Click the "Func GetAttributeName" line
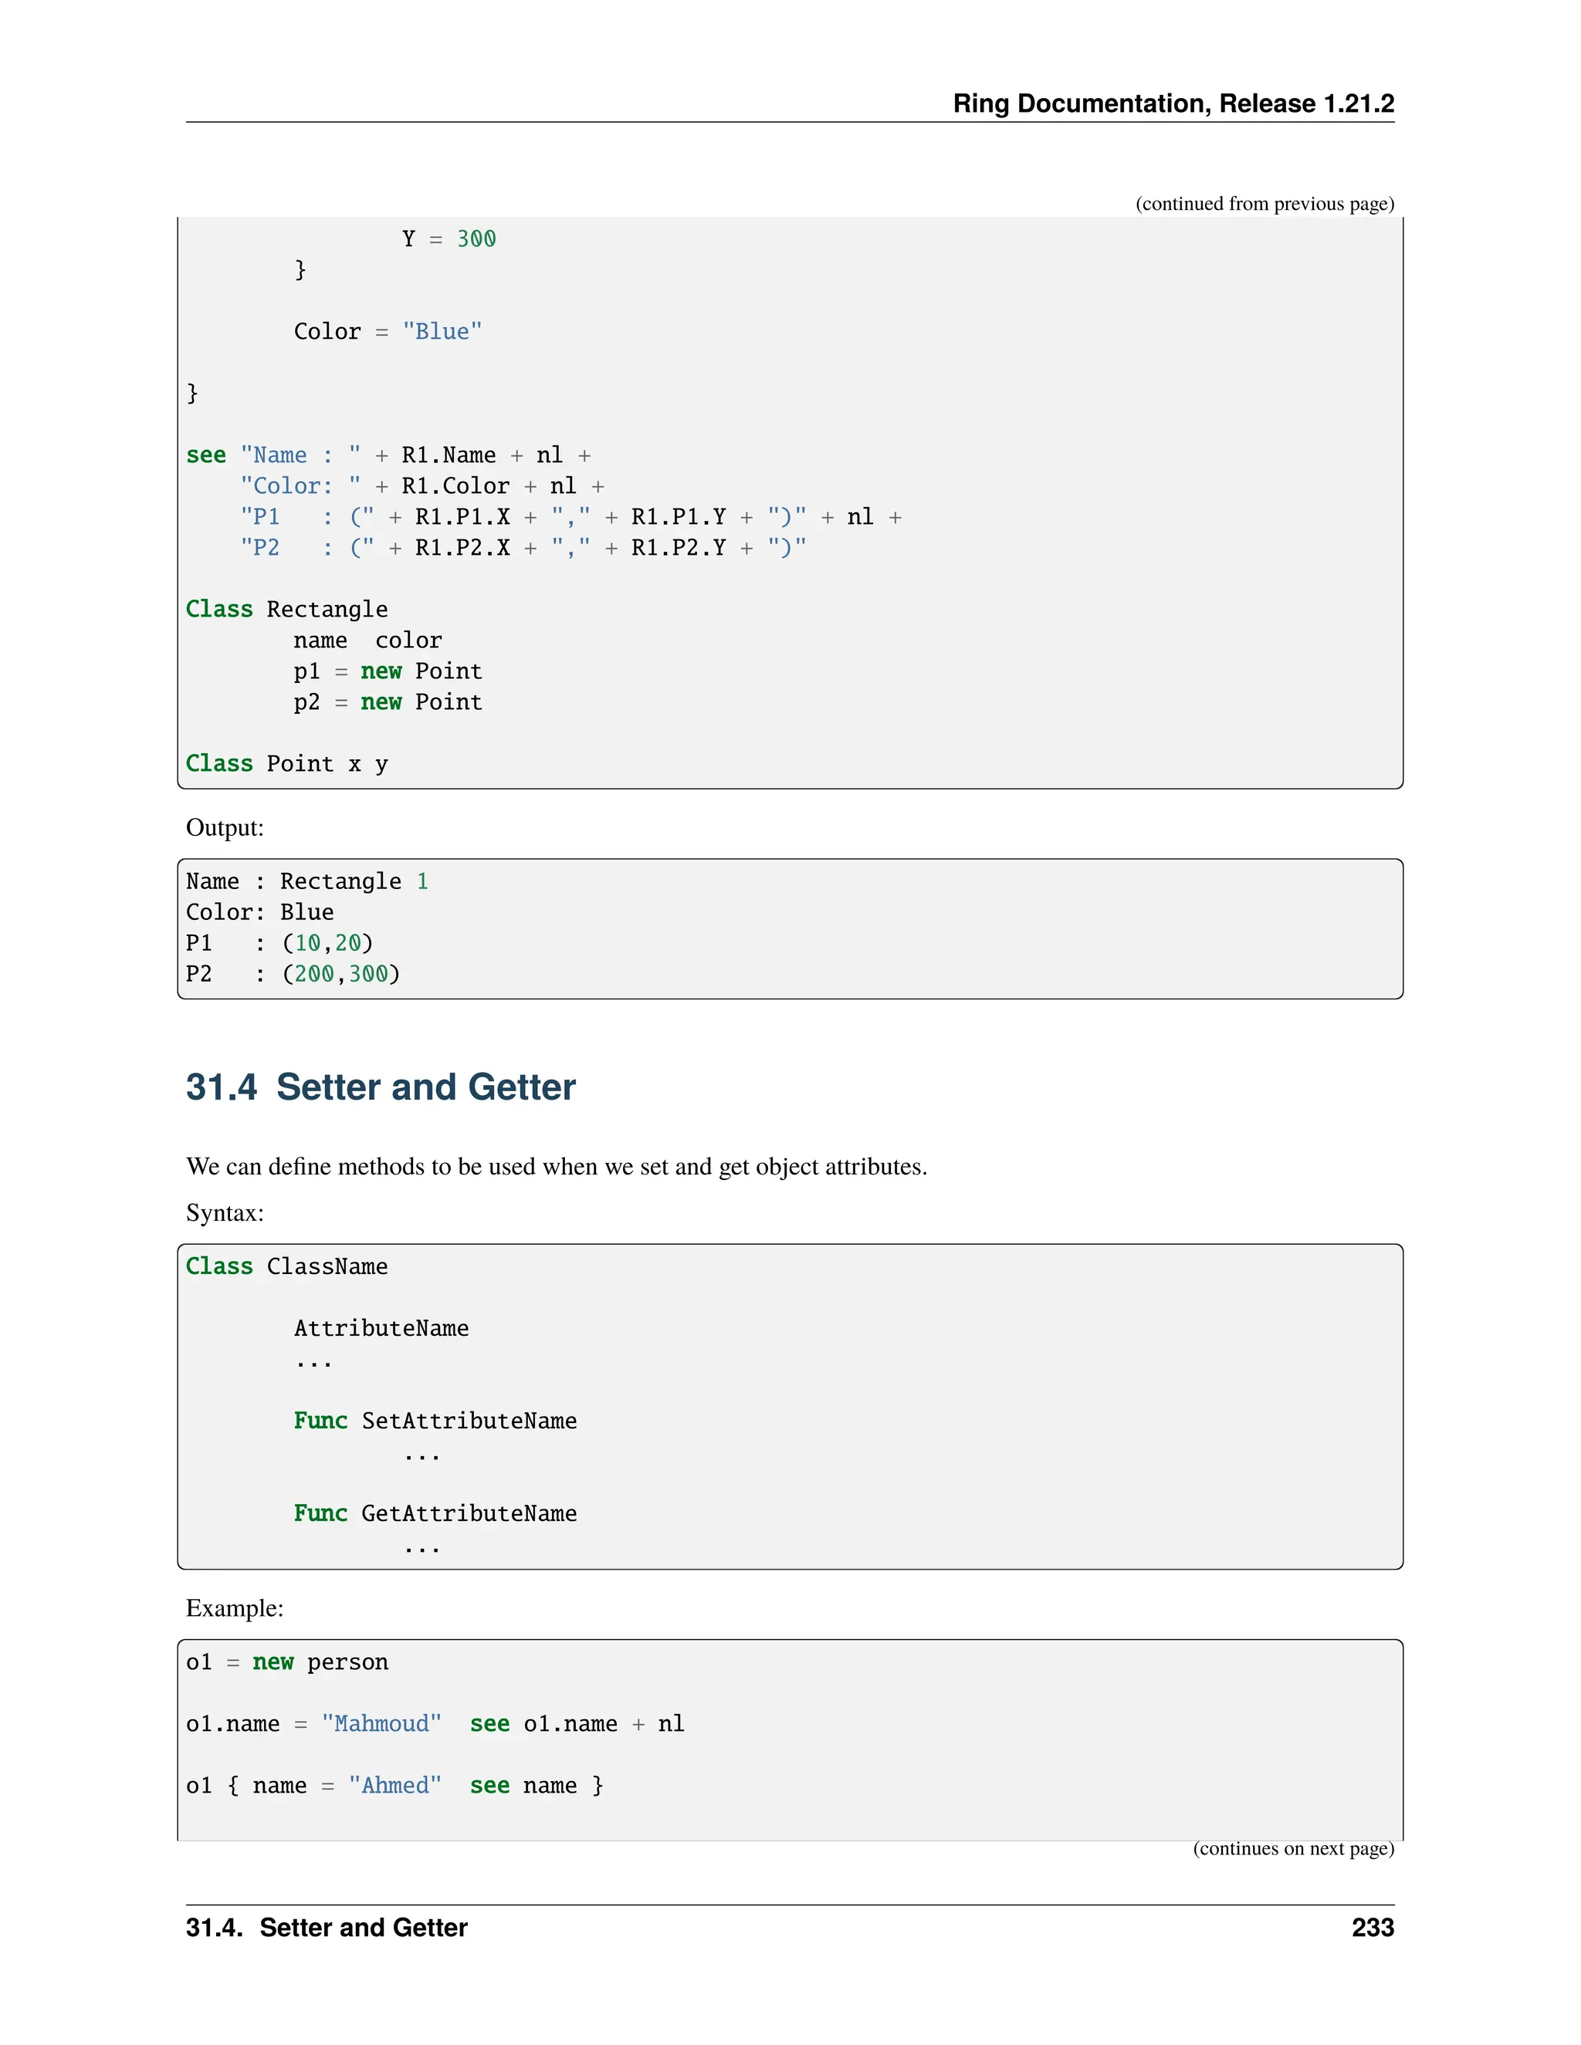Viewport: 1581px width, 2045px height. pyautogui.click(x=435, y=1513)
